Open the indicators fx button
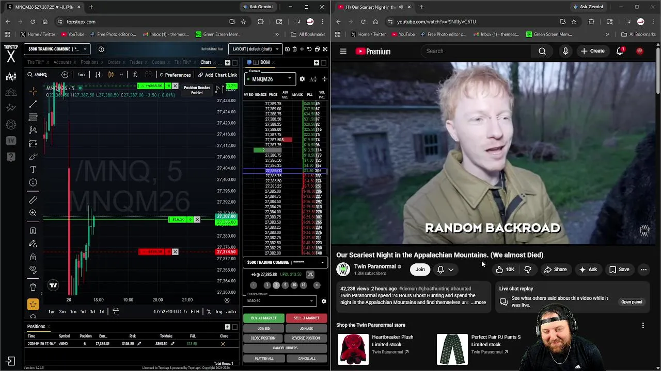This screenshot has width=661, height=371. point(135,75)
